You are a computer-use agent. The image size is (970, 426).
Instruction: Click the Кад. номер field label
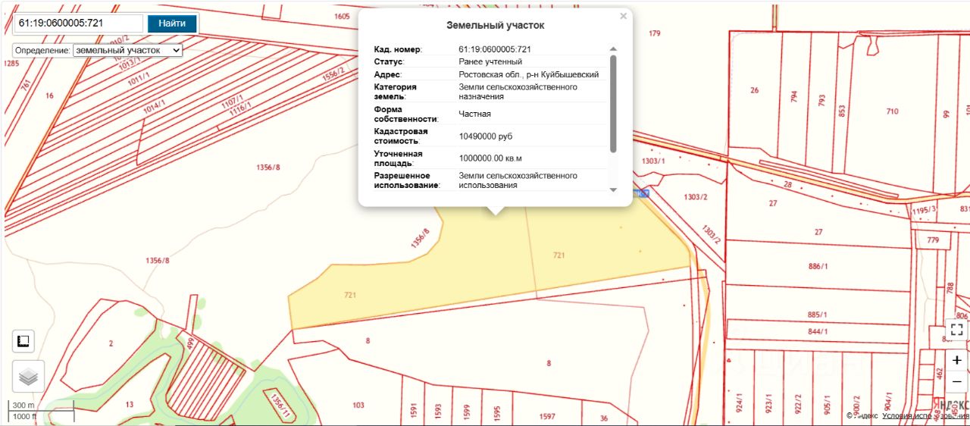tap(398, 49)
